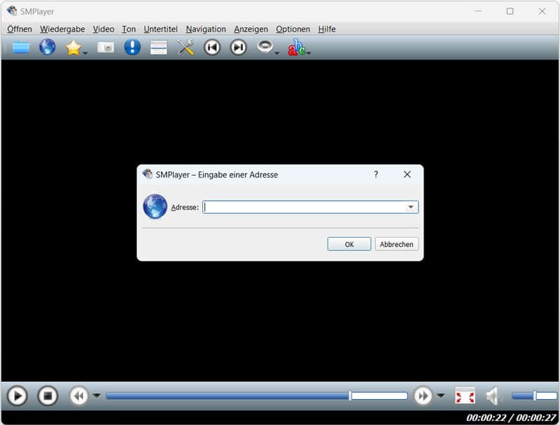Screen dimensions: 560x425
Task: Click the audio track speaker toolbar icon
Action: pyautogui.click(x=265, y=47)
